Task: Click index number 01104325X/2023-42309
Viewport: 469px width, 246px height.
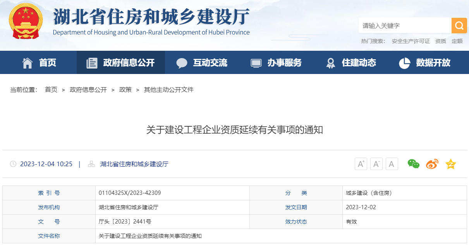Action: click(x=130, y=193)
